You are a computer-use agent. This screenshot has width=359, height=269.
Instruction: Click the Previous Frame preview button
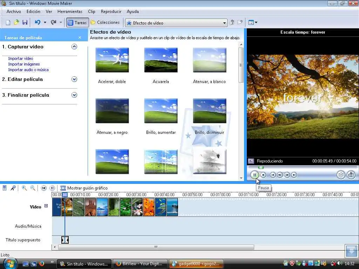point(280,175)
